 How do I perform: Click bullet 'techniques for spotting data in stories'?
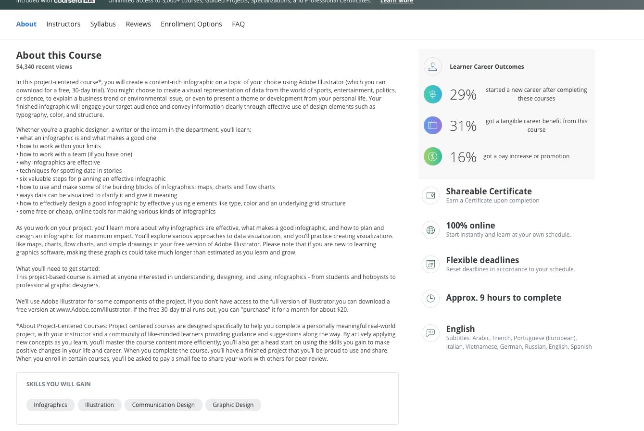[69, 171]
